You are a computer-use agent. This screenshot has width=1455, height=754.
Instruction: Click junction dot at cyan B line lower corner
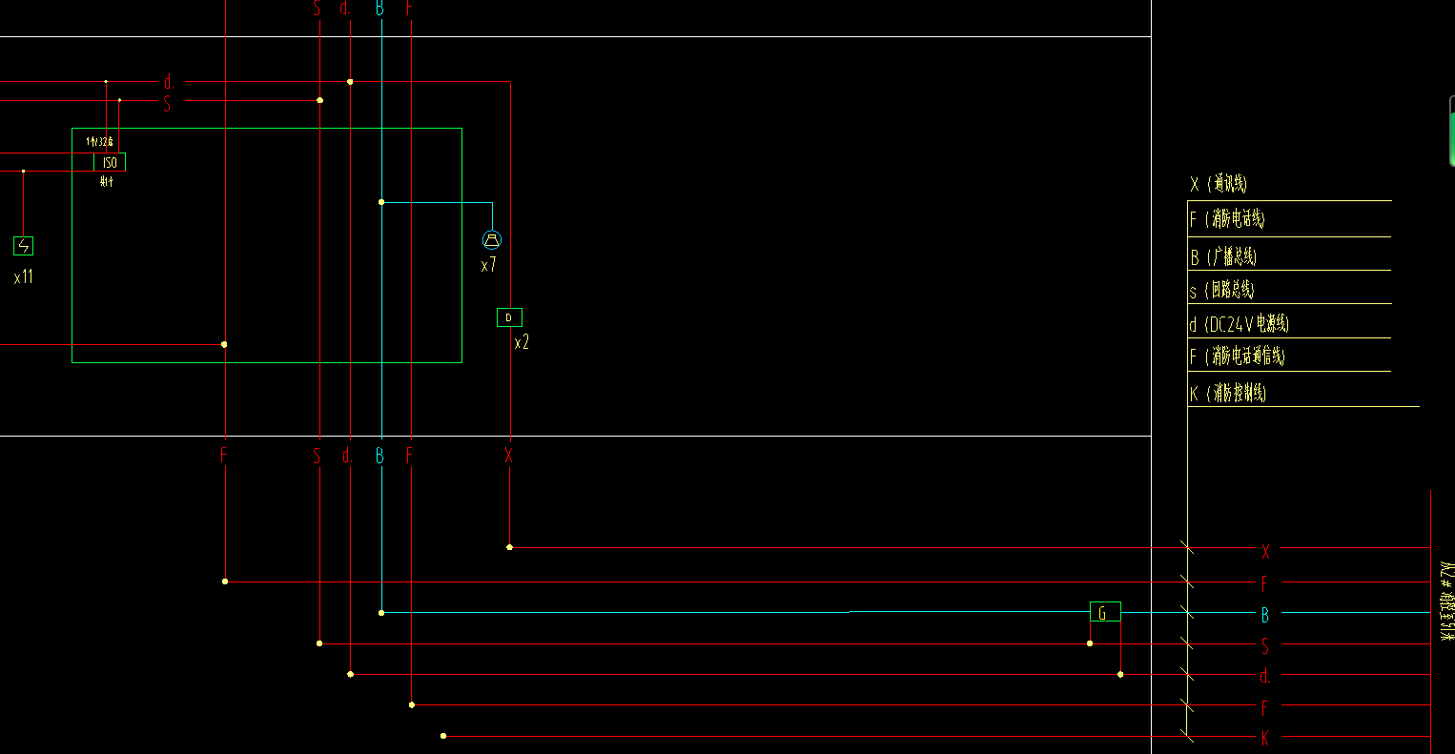pyautogui.click(x=381, y=612)
